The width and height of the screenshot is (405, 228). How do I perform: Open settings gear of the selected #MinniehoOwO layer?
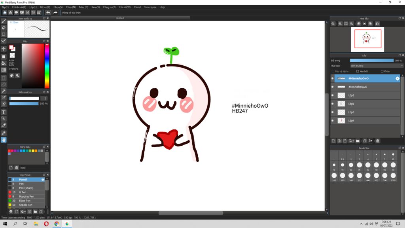(x=397, y=78)
